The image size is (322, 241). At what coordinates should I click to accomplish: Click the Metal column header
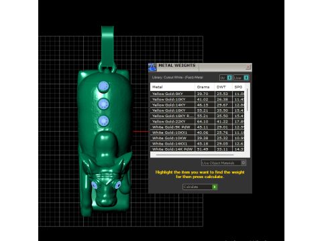pos(172,87)
